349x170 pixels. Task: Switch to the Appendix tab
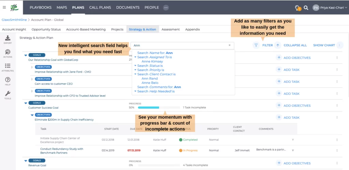pos(193,29)
